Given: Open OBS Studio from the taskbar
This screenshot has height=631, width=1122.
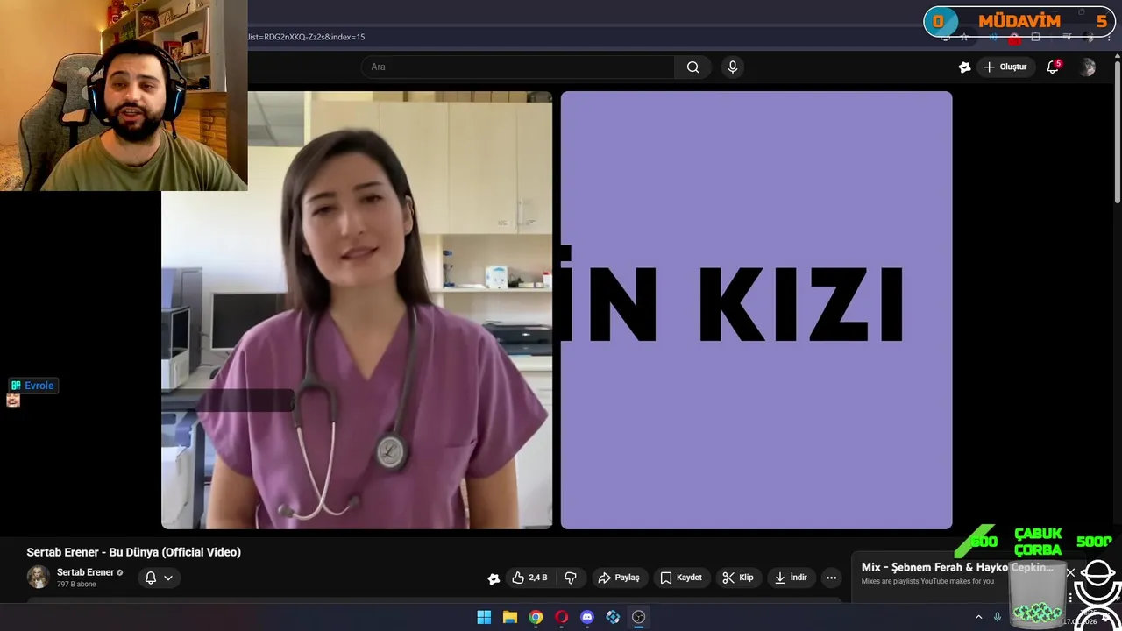Looking at the screenshot, I should pyautogui.click(x=638, y=617).
